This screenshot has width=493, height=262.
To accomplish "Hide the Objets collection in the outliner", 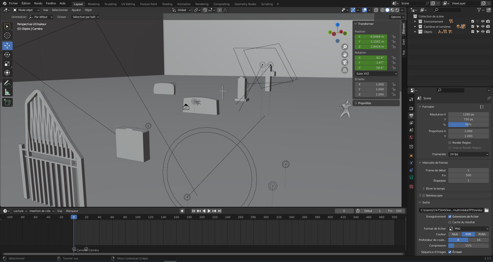I will point(483,32).
